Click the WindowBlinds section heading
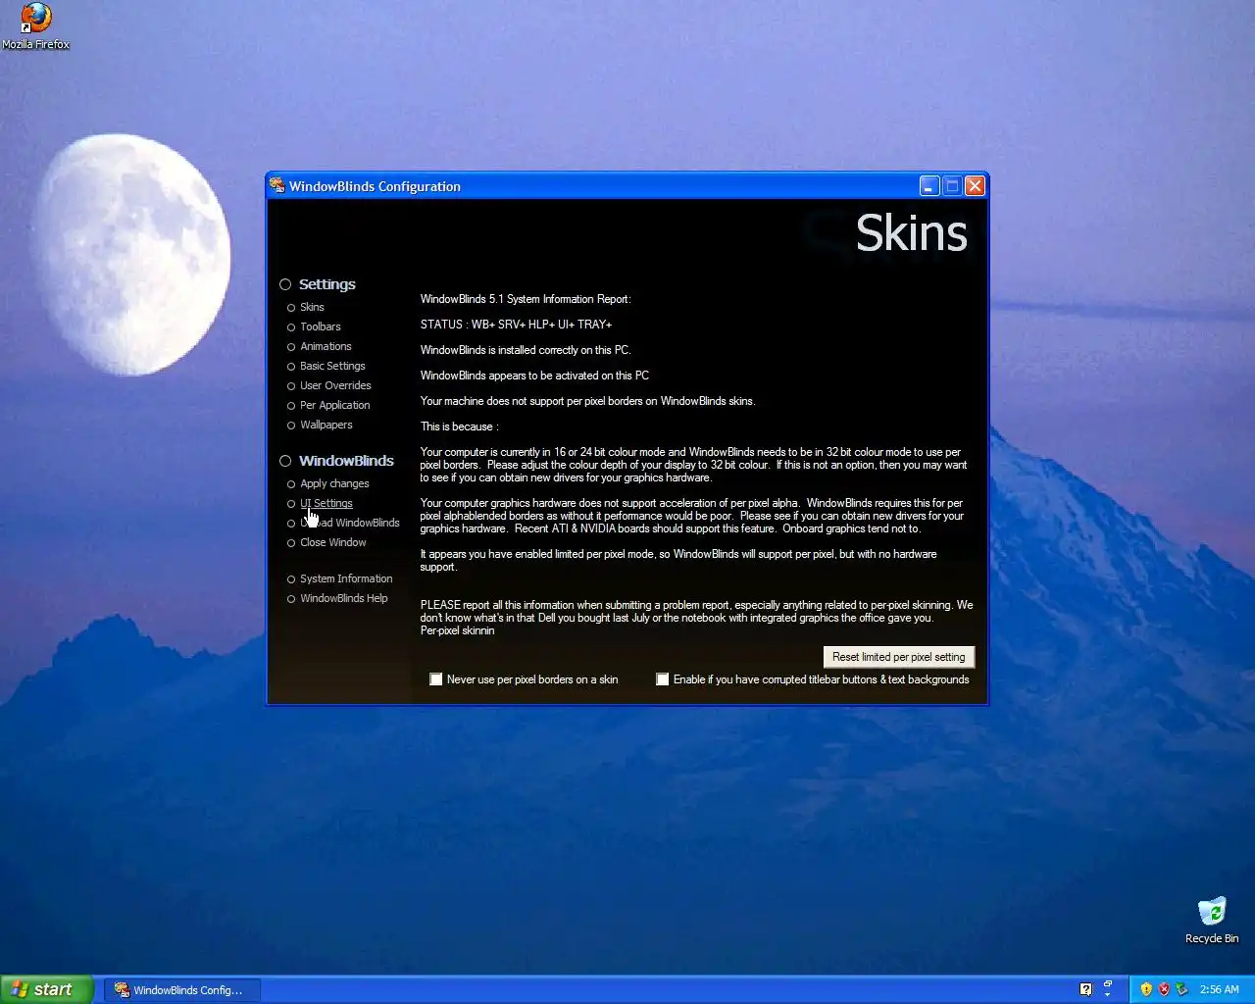Image resolution: width=1255 pixels, height=1004 pixels. pos(346,461)
